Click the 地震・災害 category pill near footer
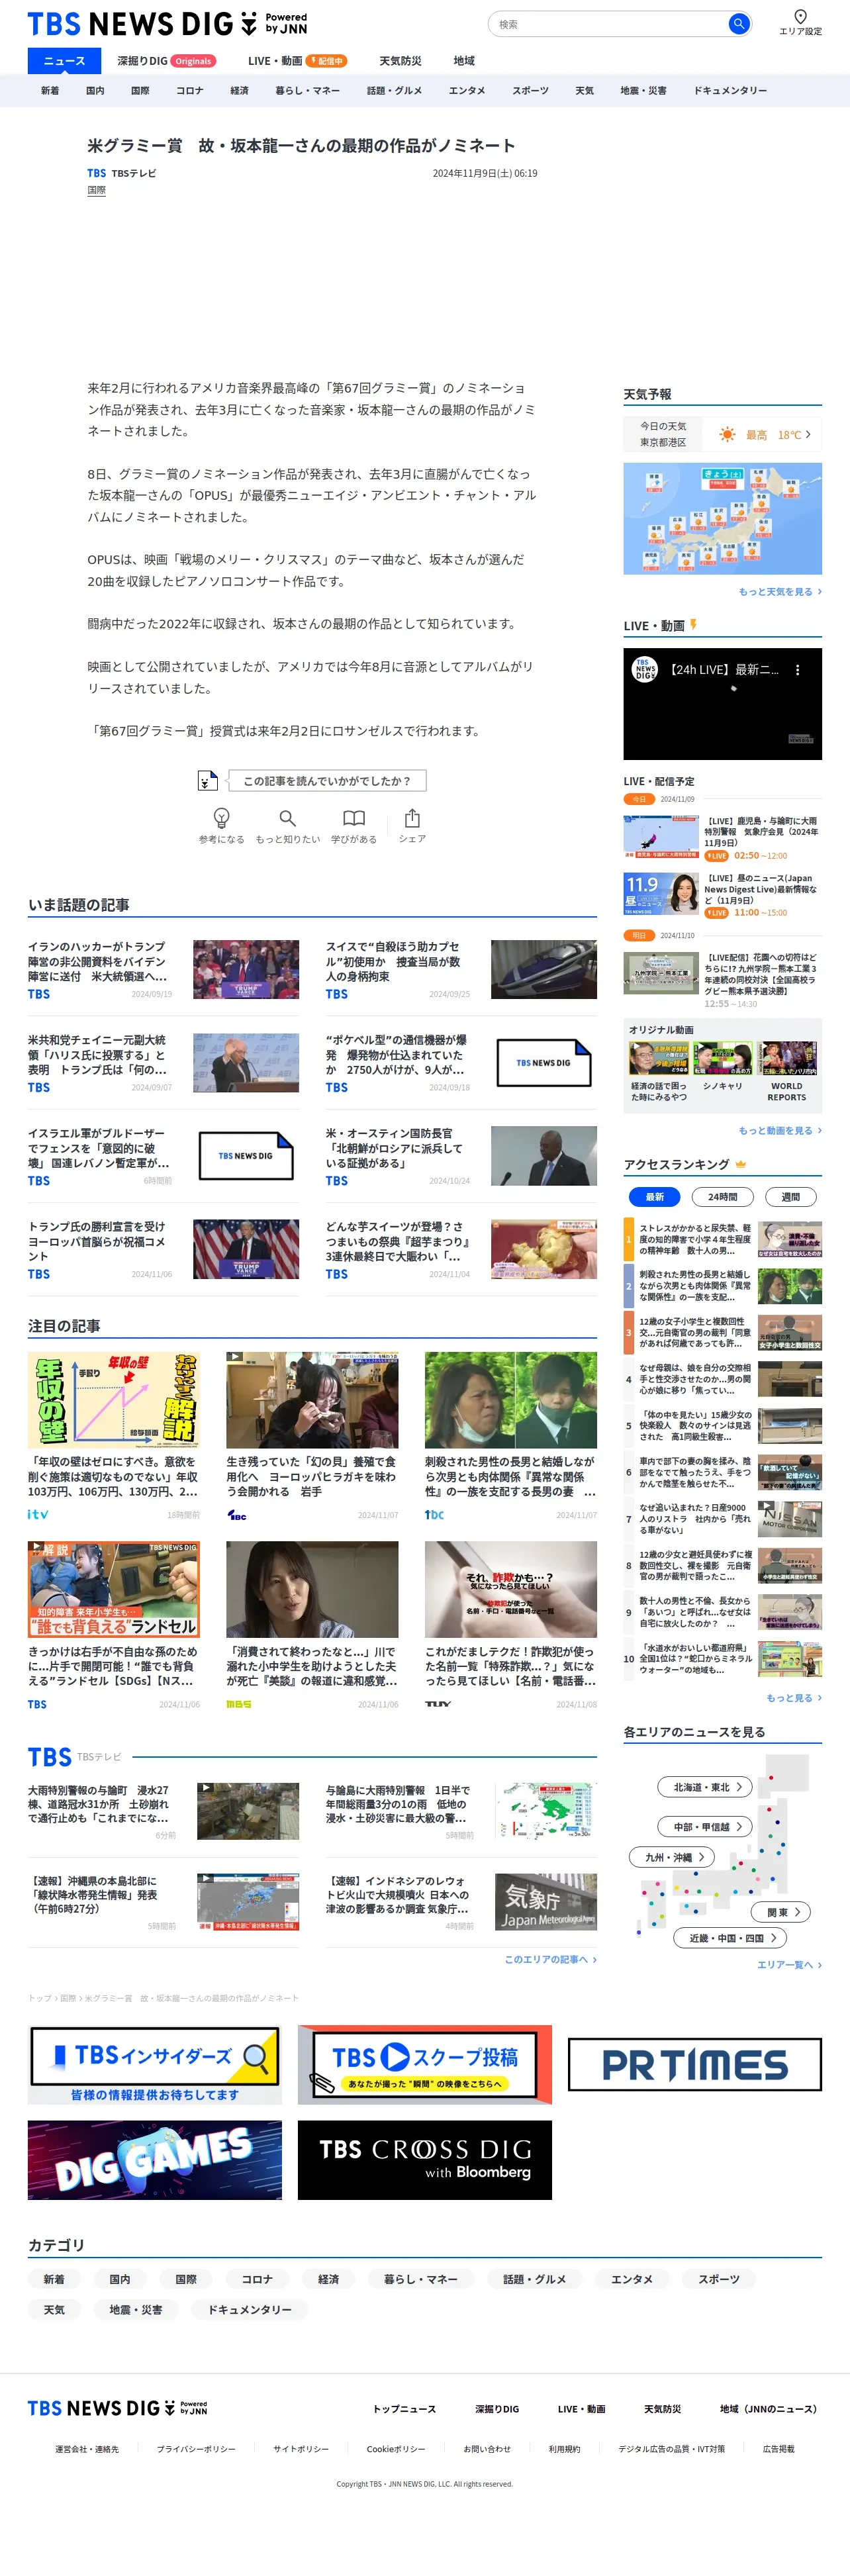 pos(135,2309)
